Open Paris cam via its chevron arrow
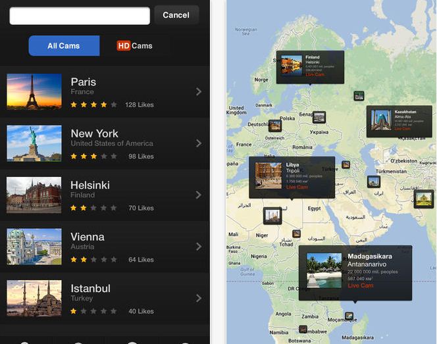The image size is (437, 344). pyautogui.click(x=198, y=91)
